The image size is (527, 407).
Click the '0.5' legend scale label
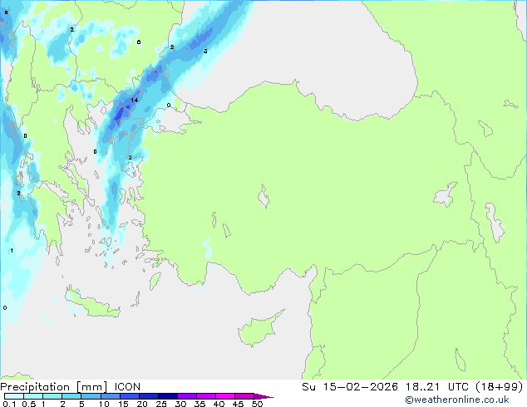click(x=28, y=404)
